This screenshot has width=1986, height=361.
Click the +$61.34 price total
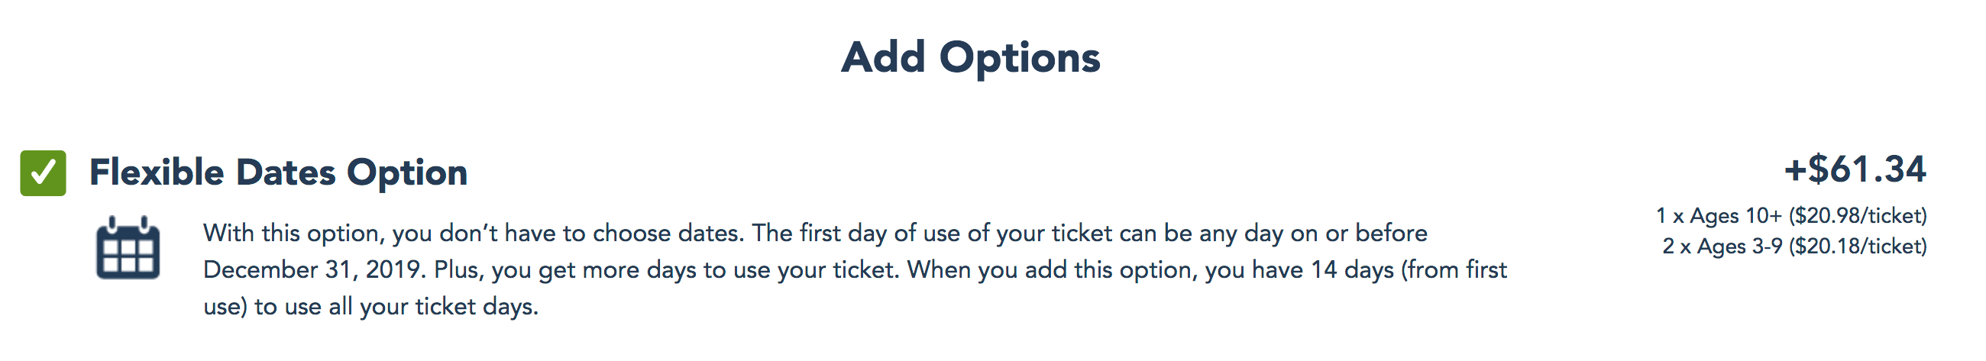1854,169
